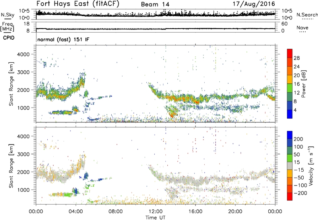Image resolution: width=318 pixels, height=220 pixels.
Task: Click the 'Slant Range [km]' label of velocity panel
Action: [11, 166]
